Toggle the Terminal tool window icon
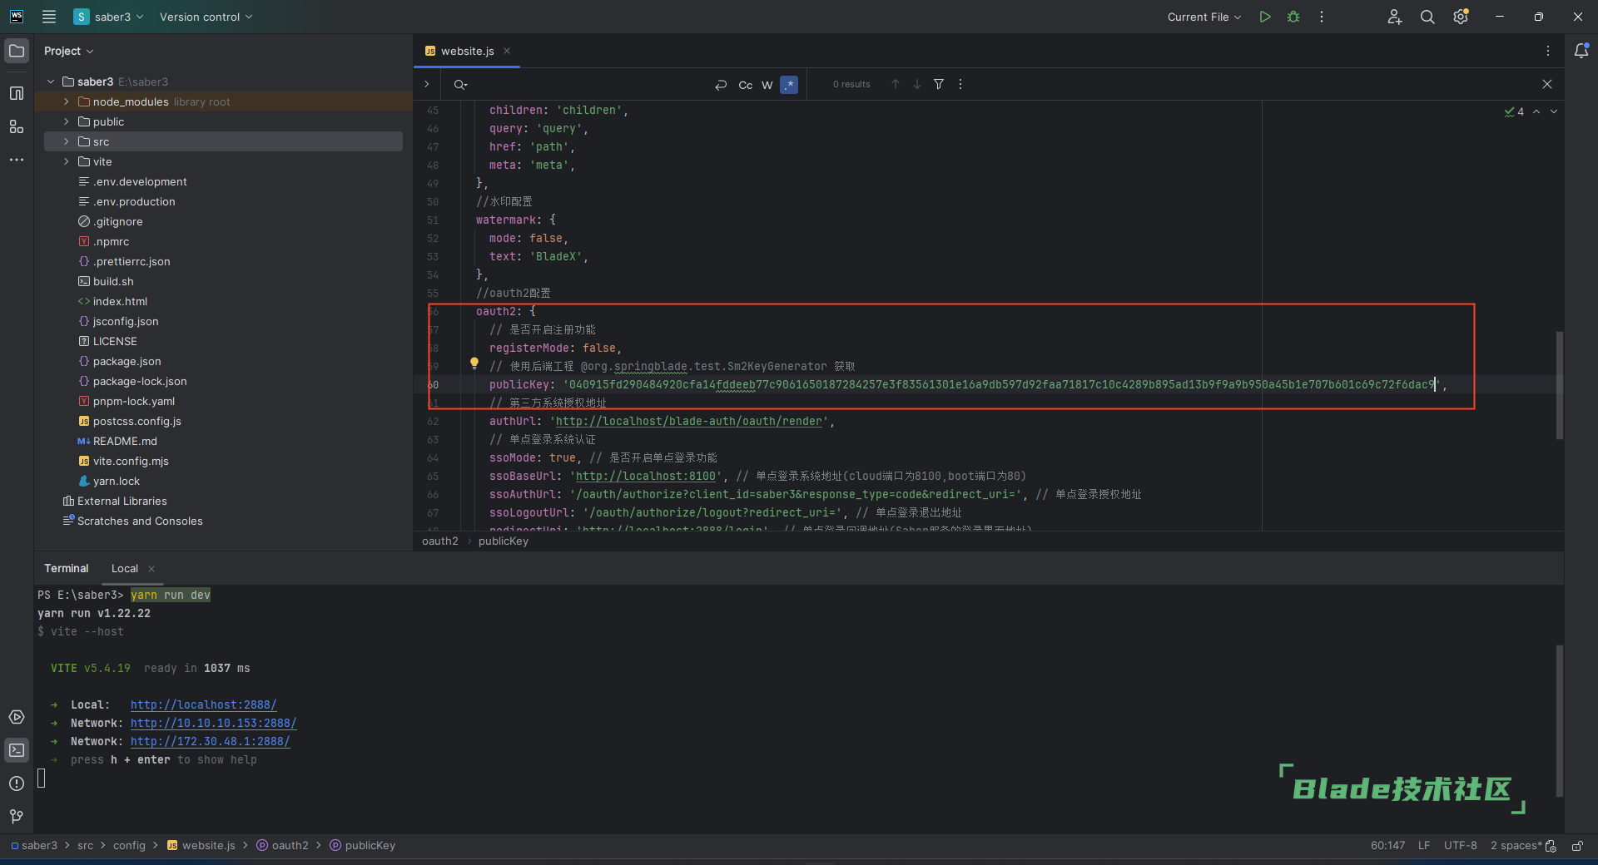 pos(17,750)
